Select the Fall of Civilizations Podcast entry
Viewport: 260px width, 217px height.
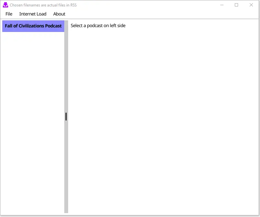[x=33, y=26]
